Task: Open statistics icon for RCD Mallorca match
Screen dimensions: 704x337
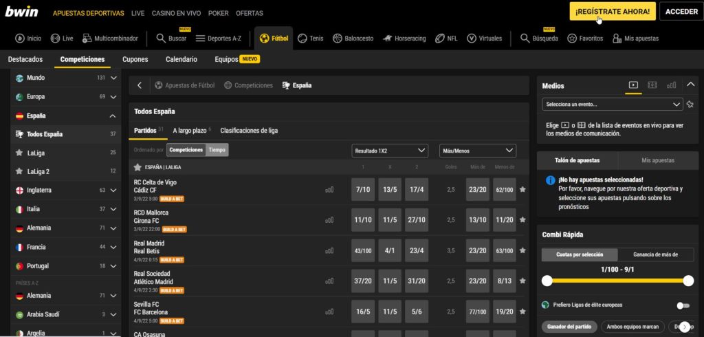Action: tap(329, 219)
